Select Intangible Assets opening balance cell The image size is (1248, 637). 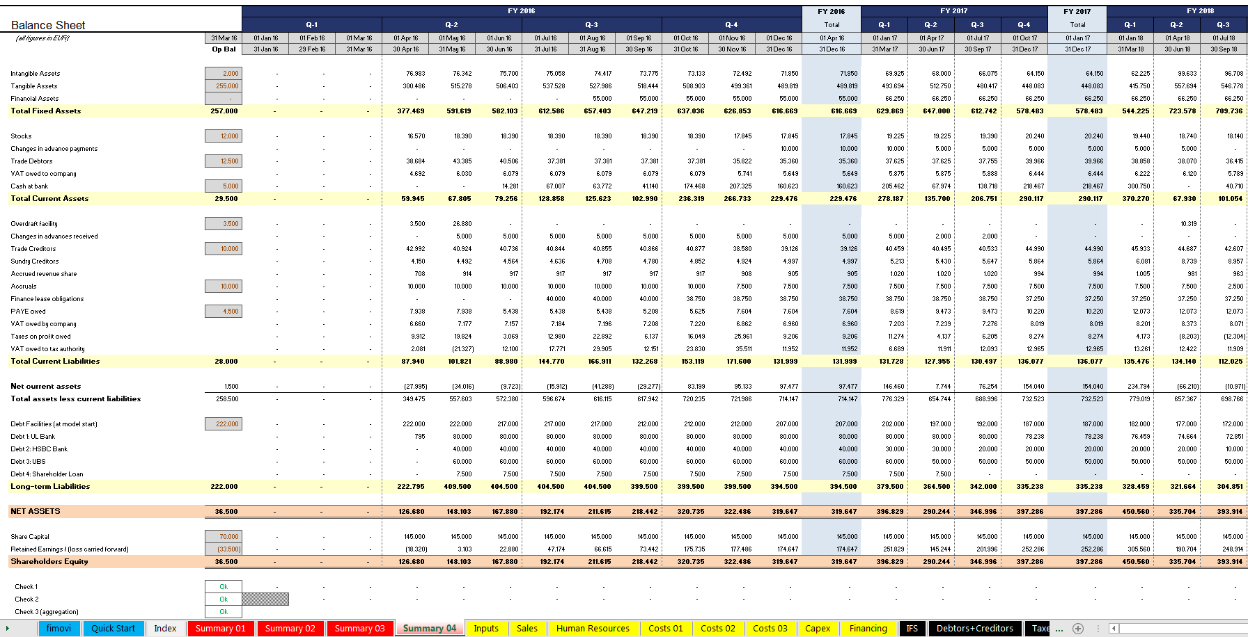(x=224, y=74)
